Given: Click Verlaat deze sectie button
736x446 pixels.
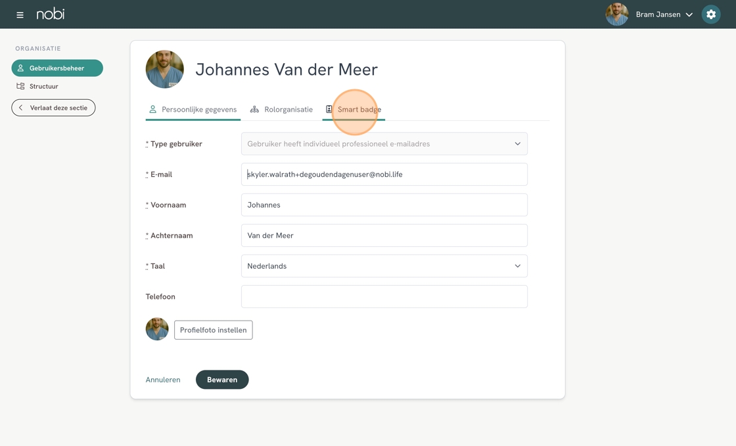Looking at the screenshot, I should click(53, 108).
